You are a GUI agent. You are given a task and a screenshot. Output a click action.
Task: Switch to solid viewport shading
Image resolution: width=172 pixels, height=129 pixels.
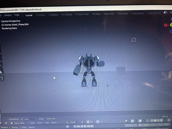click(x=155, y=120)
